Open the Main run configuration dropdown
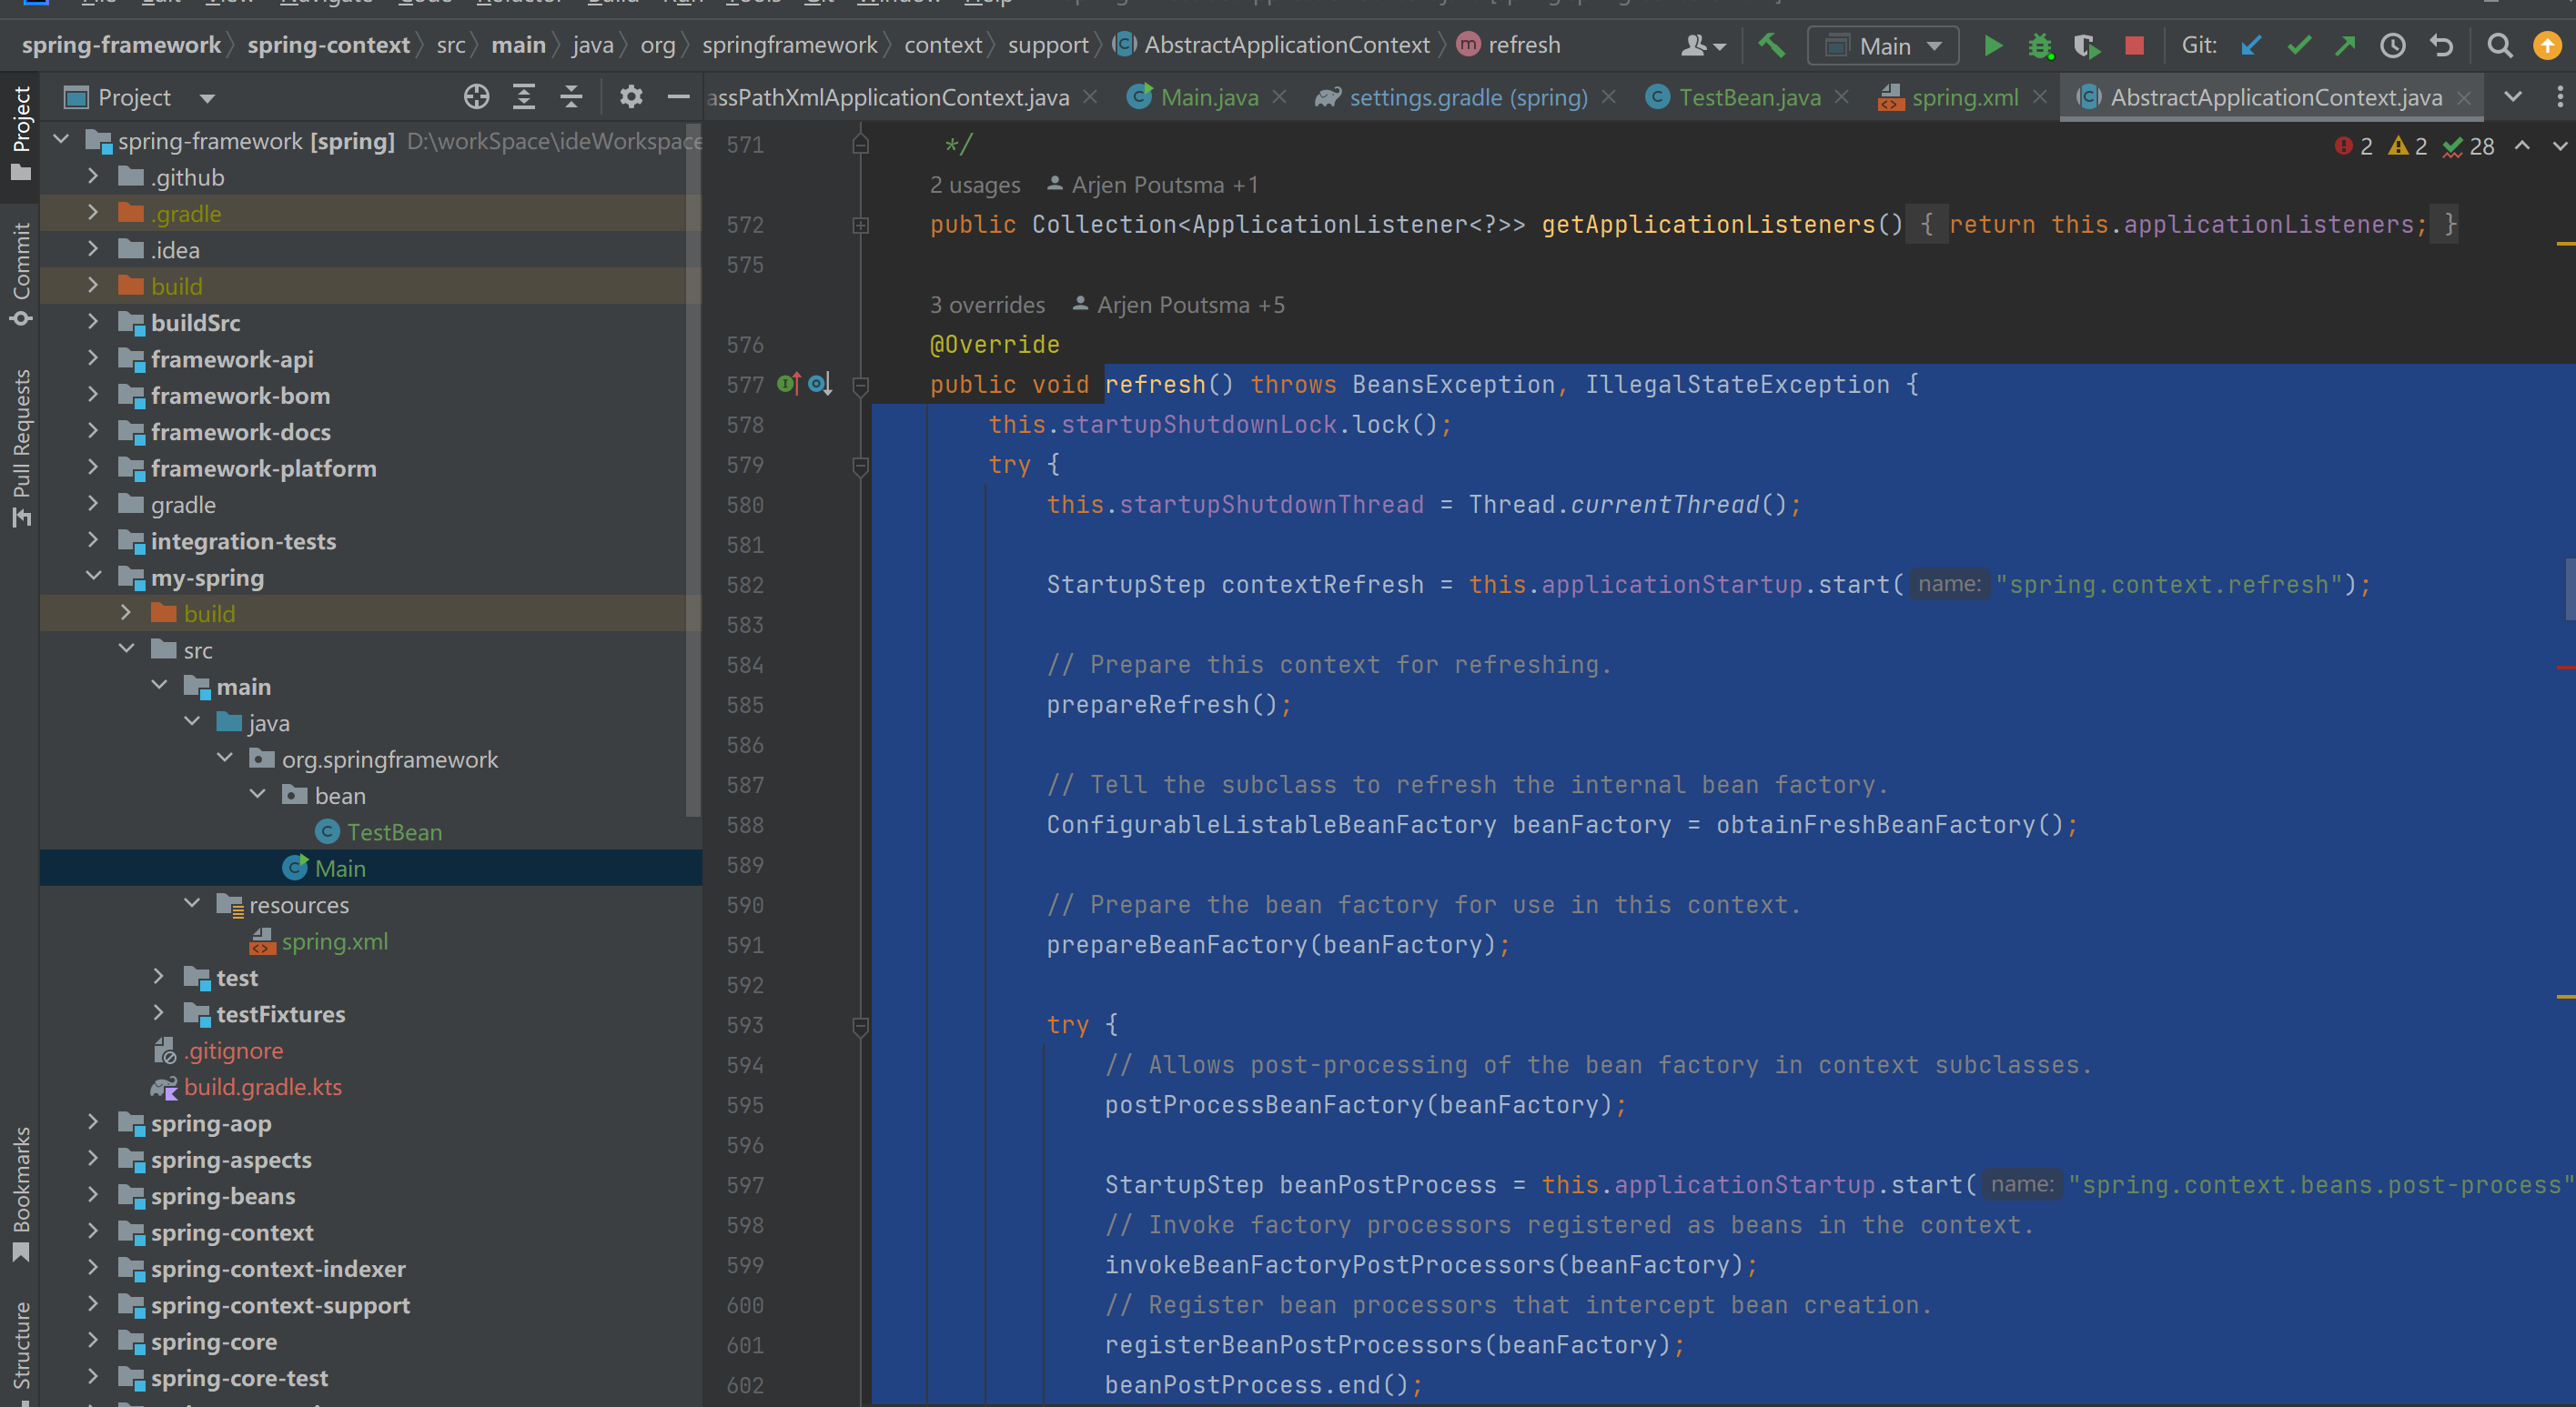The height and width of the screenshot is (1407, 2576). (x=1883, y=46)
